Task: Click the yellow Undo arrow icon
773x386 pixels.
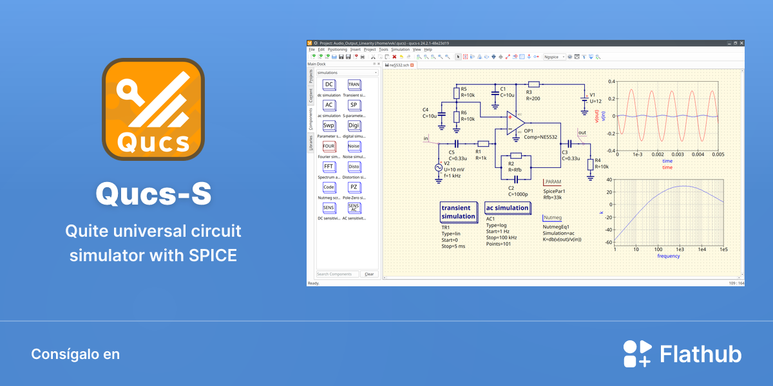Action: coord(401,57)
